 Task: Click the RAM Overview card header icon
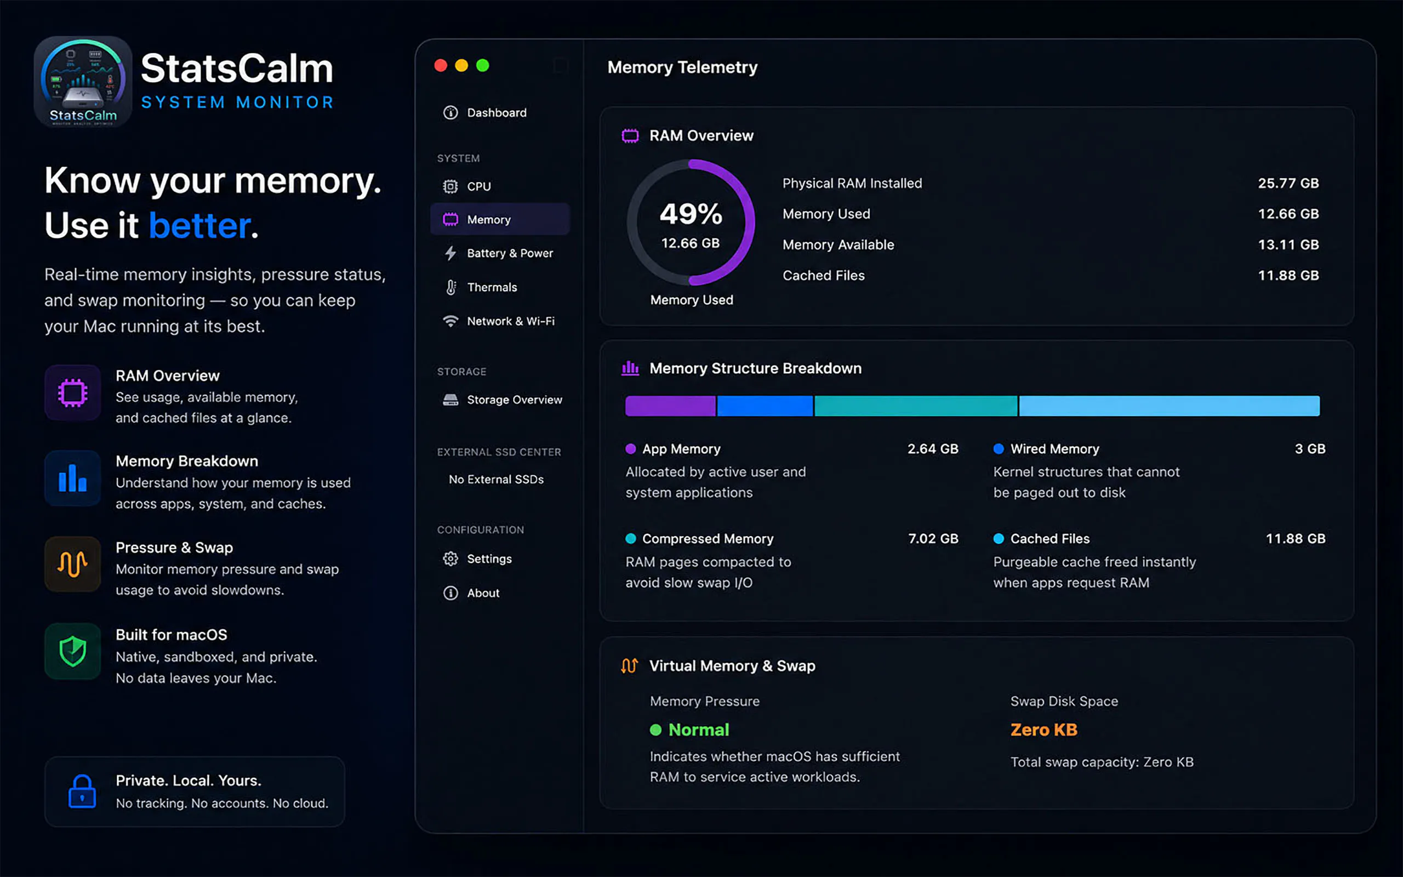click(630, 136)
